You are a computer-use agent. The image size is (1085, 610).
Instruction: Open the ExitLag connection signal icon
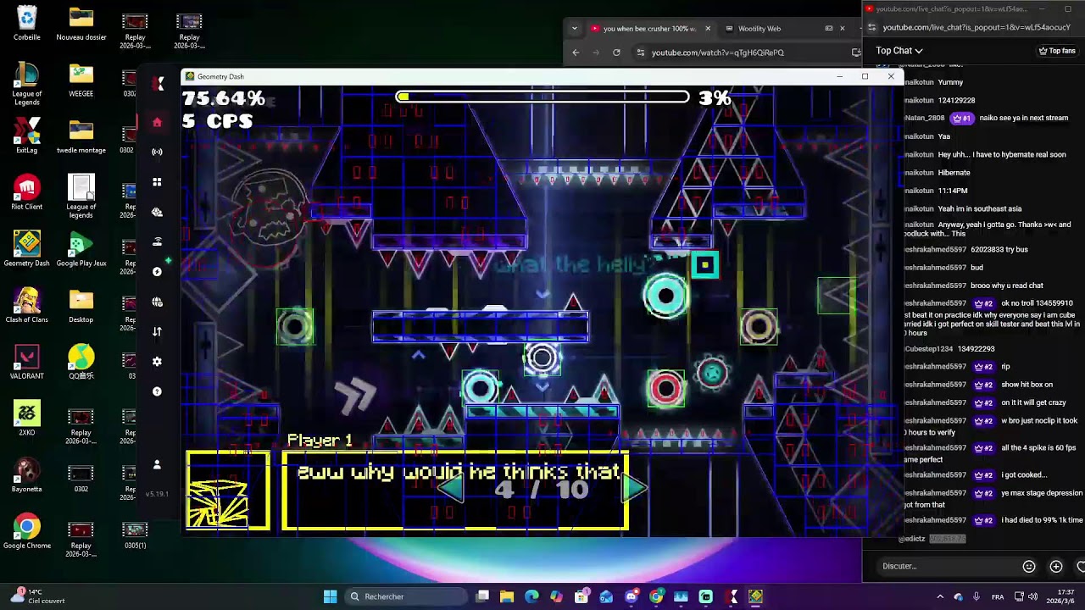(x=157, y=152)
